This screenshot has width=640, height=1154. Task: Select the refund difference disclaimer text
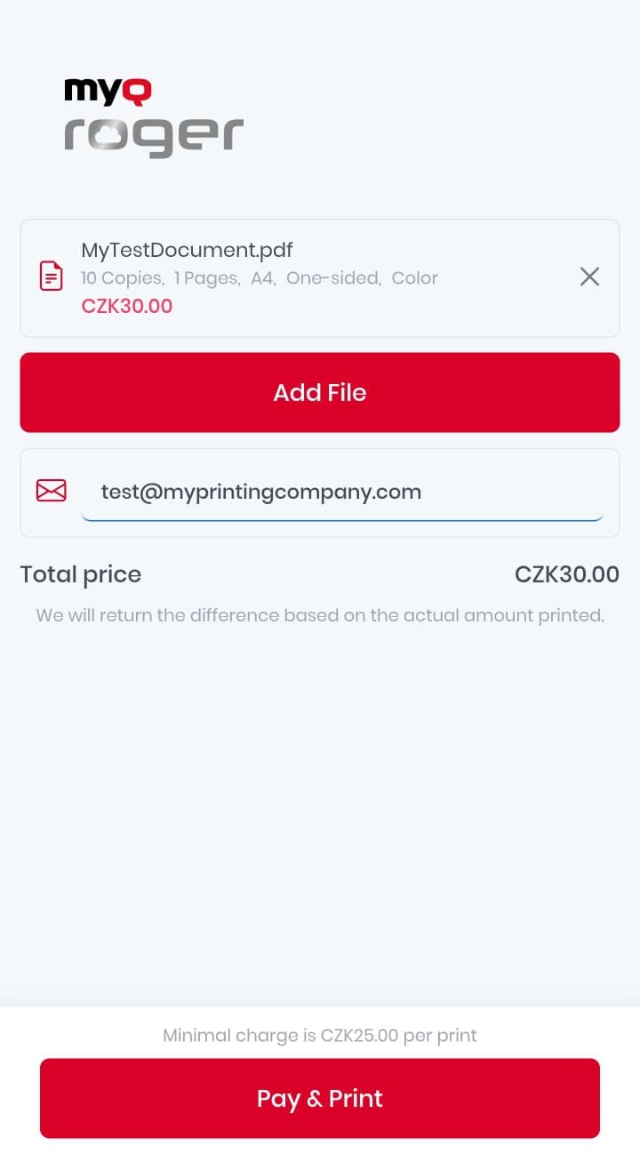(320, 614)
